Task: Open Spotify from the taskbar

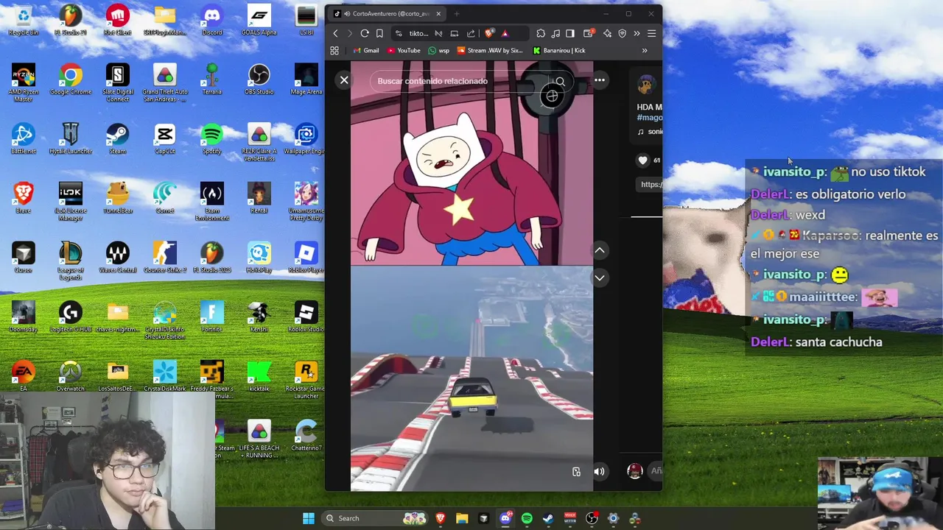Action: 527,518
